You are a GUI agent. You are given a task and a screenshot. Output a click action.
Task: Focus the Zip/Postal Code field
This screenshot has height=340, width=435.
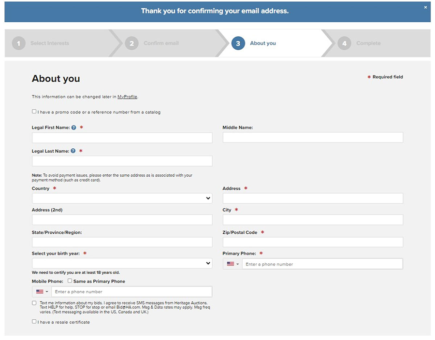(x=312, y=242)
